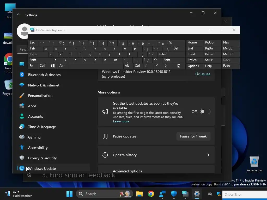The width and height of the screenshot is (267, 200).
Task: Click Pause for 1 week button
Action: click(193, 136)
